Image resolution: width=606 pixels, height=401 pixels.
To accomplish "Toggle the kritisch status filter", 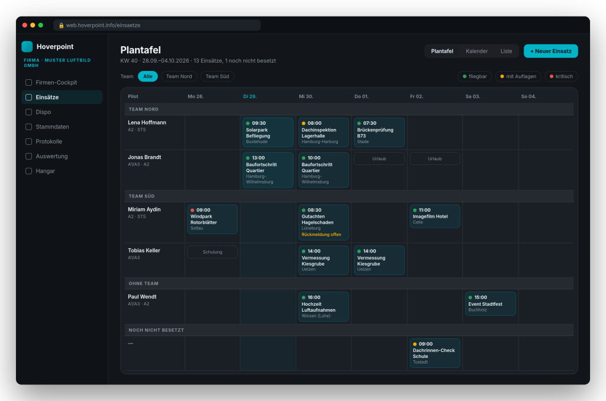I will pos(561,76).
